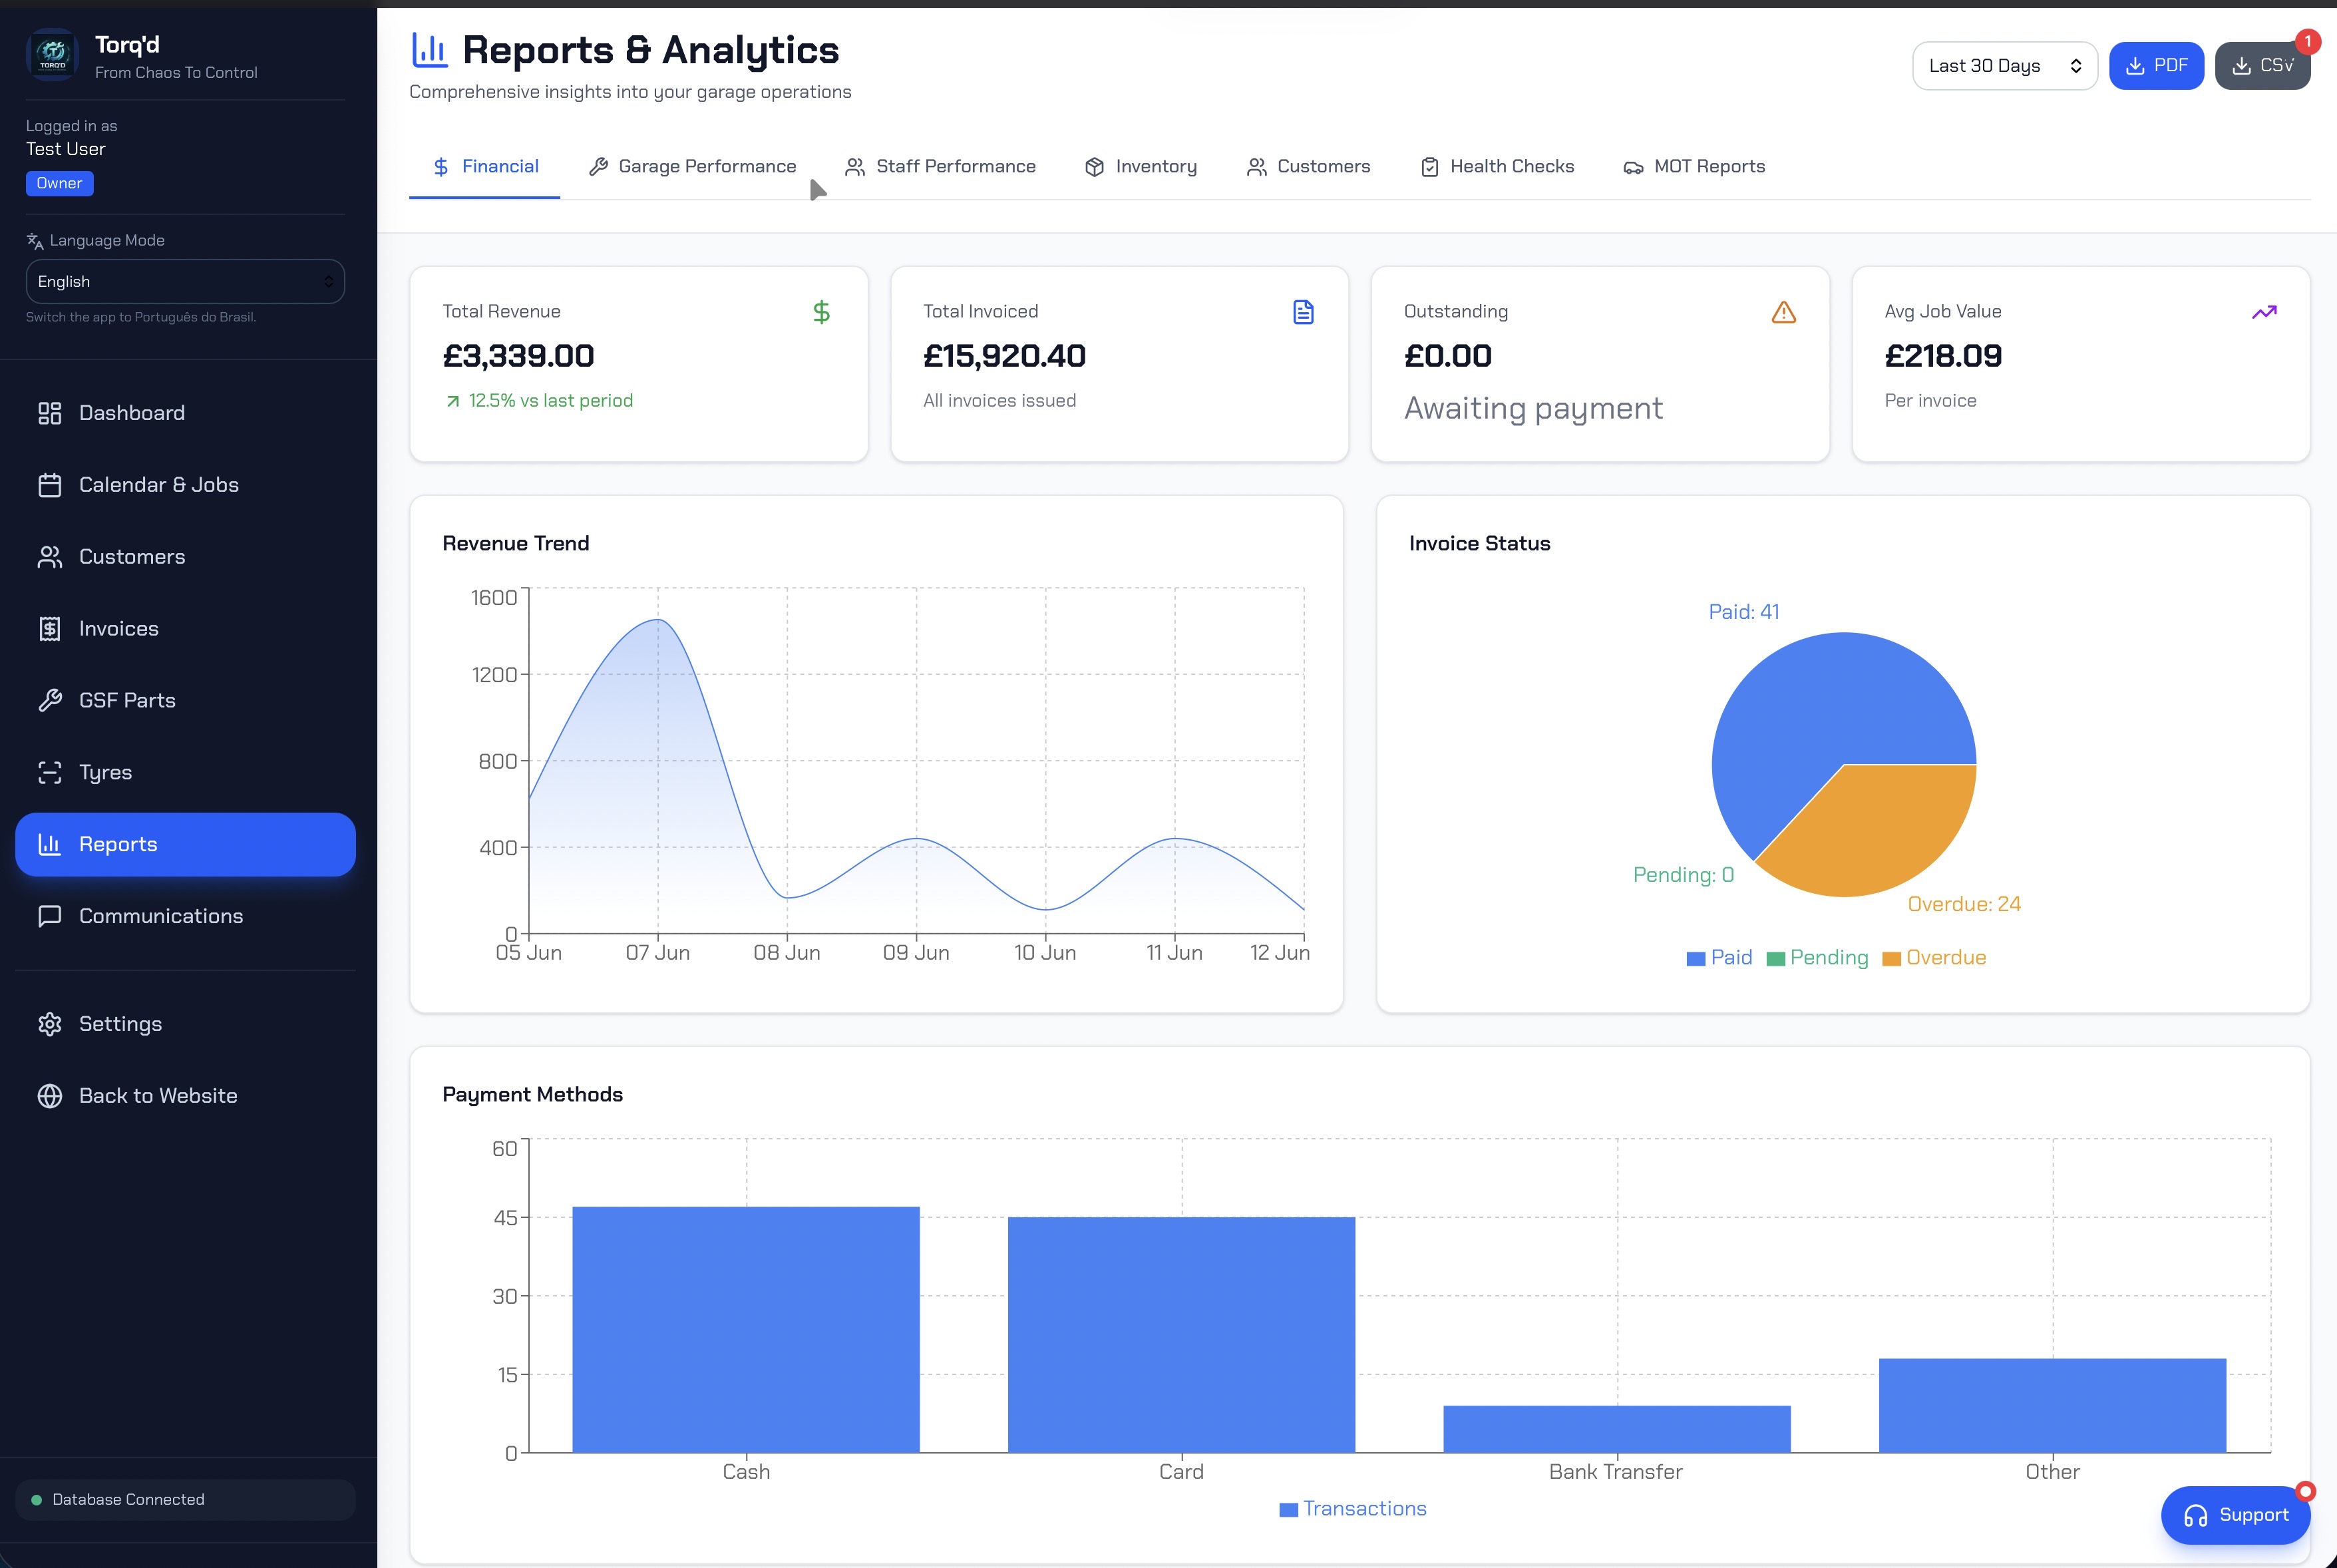This screenshot has width=2337, height=1568.
Task: Click the red notification badge on CSV button
Action: (x=2308, y=41)
